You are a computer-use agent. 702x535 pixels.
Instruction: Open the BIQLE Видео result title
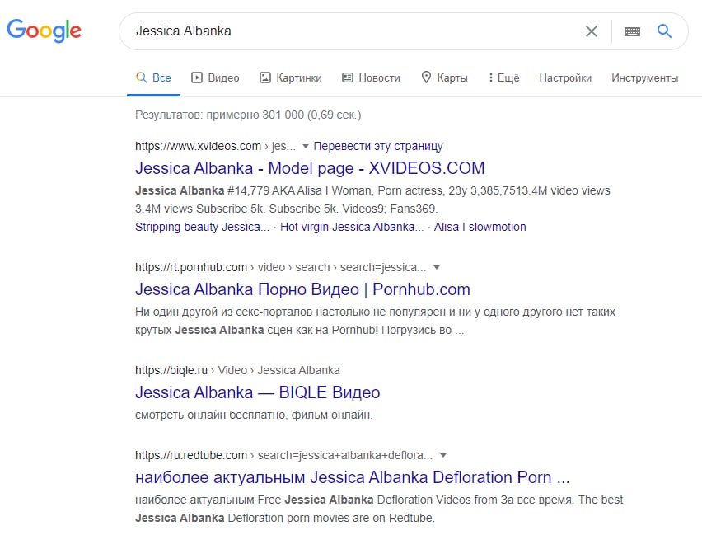pyautogui.click(x=257, y=392)
